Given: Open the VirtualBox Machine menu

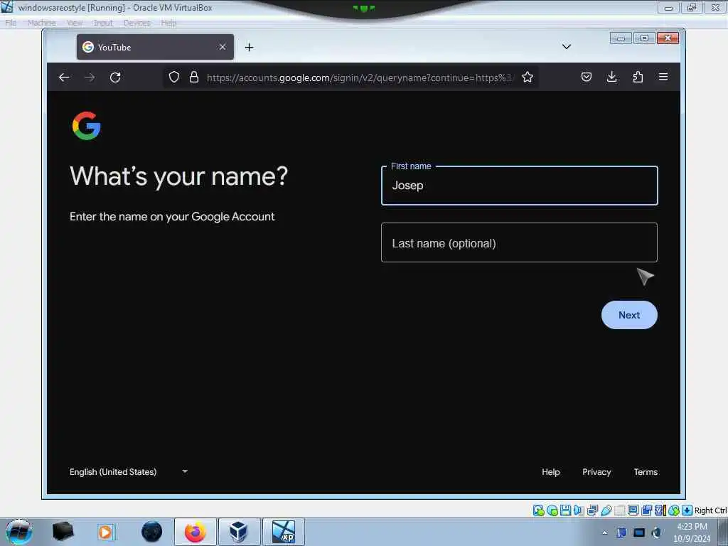Looking at the screenshot, I should [41, 23].
